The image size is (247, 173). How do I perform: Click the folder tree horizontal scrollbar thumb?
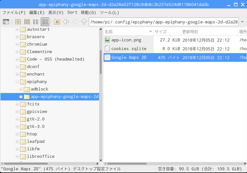26,164
